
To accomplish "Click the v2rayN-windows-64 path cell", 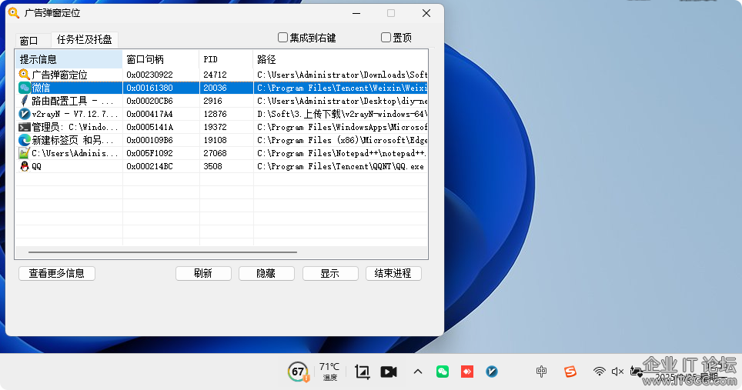I will pos(342,114).
